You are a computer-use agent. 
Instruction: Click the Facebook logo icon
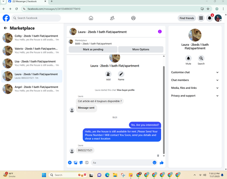pos(6,18)
